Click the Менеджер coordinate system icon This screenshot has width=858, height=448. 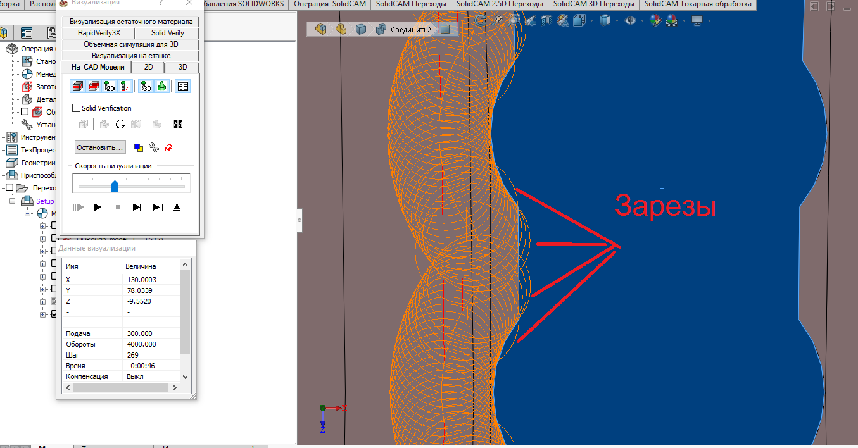tap(27, 74)
